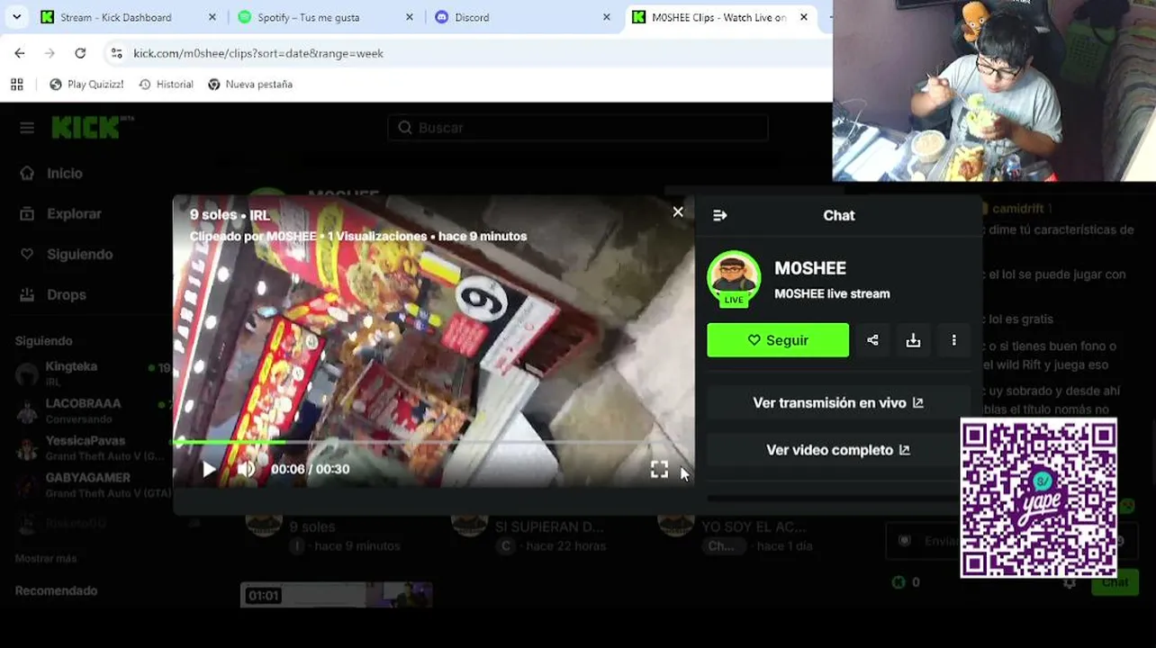
Task: Open the SI SUPIERAN D... clip card
Action: coord(547,526)
